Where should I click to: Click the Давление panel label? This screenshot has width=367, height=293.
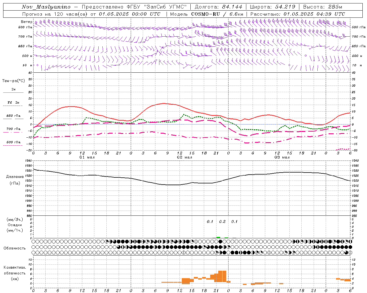pos(15,177)
